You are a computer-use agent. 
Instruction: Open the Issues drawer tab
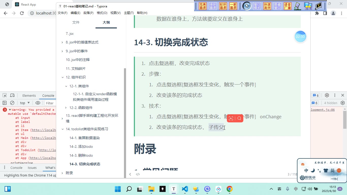point(32,168)
